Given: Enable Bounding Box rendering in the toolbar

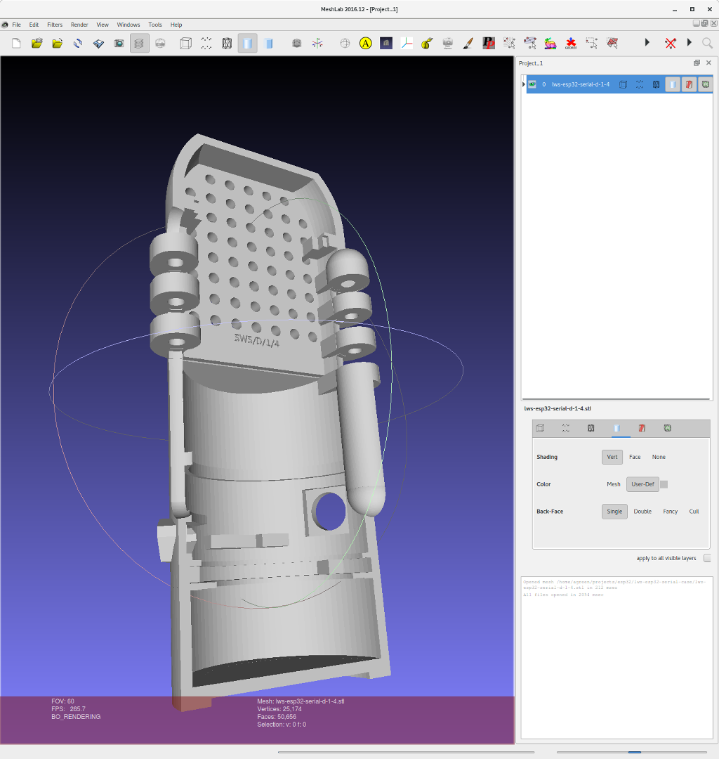Looking at the screenshot, I should coord(185,44).
